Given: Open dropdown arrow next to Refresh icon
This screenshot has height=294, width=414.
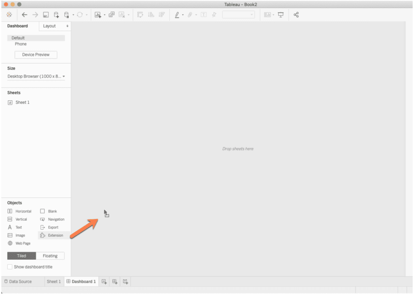Looking at the screenshot, I should pos(87,15).
